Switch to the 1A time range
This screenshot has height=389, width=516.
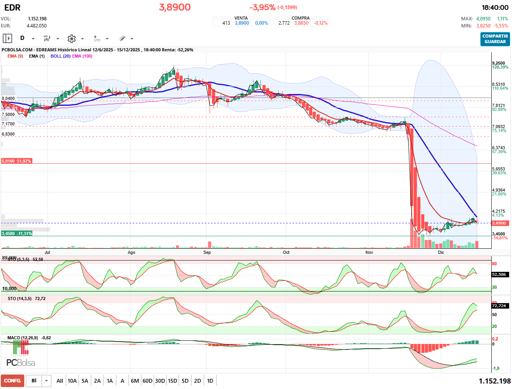coord(110,381)
